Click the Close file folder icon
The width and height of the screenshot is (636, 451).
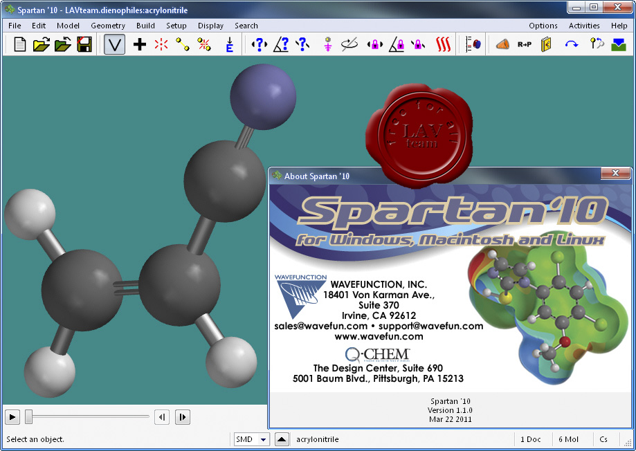63,44
